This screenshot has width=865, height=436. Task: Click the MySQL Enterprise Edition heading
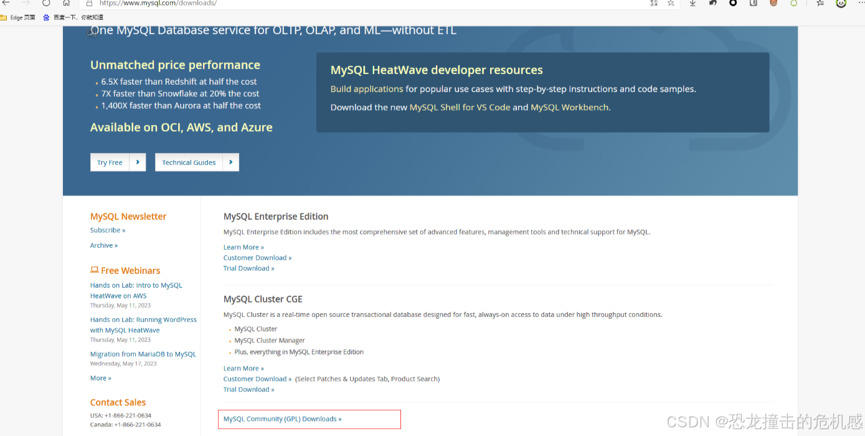tap(276, 217)
